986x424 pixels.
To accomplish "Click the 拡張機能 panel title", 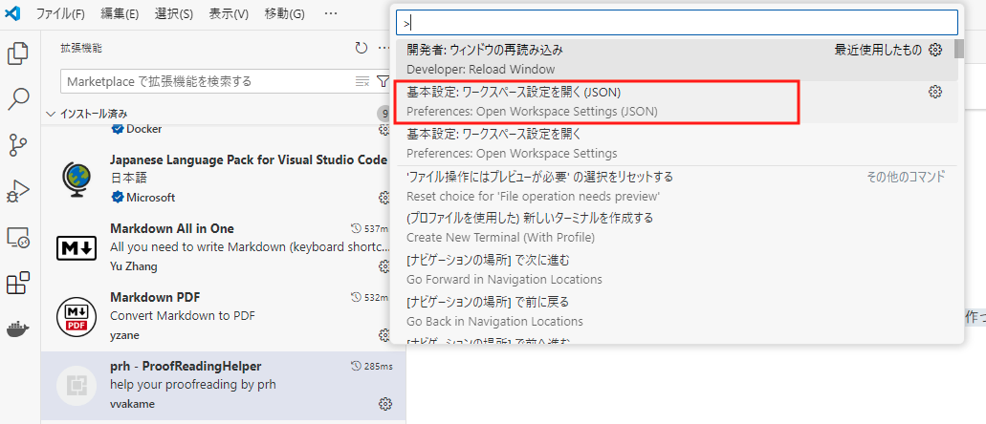I will click(81, 48).
